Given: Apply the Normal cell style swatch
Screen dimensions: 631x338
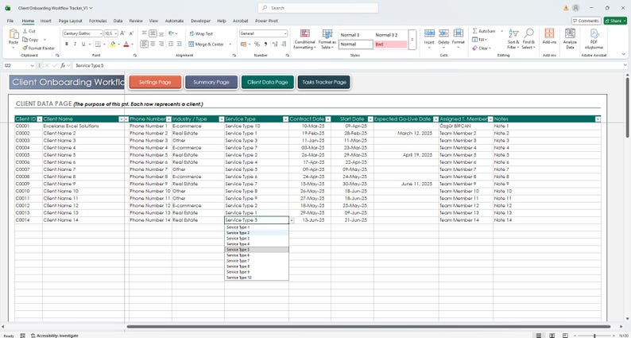Looking at the screenshot, I should (x=356, y=45).
